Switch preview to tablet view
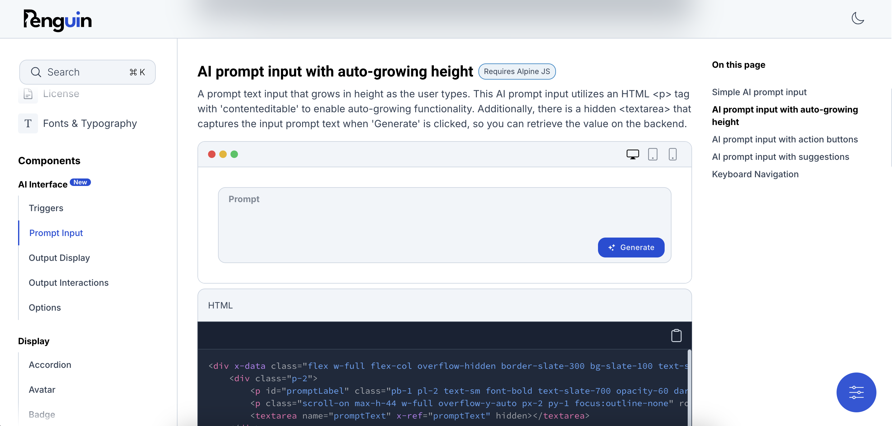Image resolution: width=892 pixels, height=426 pixels. click(x=652, y=154)
